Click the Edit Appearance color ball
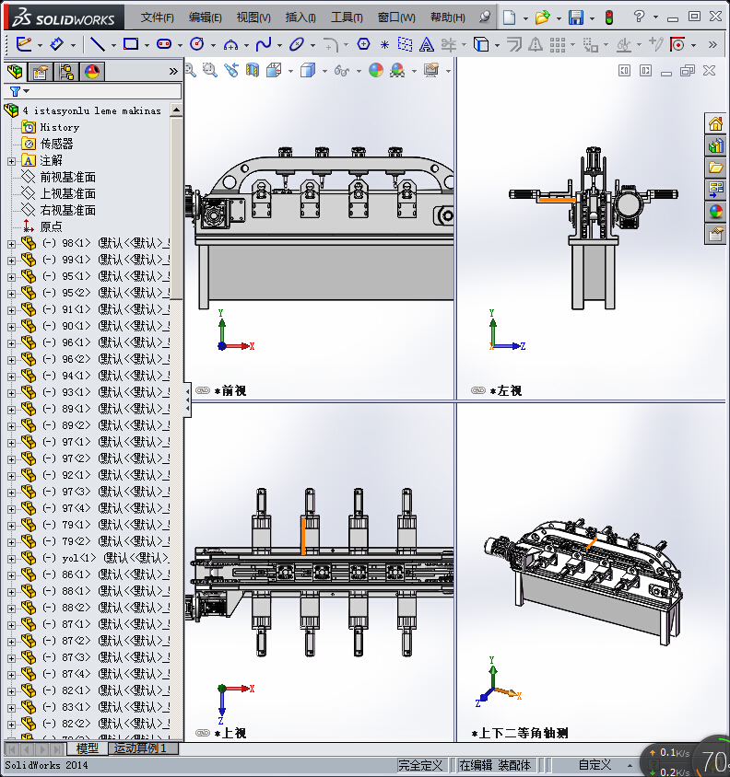This screenshot has height=777, width=730. (376, 70)
